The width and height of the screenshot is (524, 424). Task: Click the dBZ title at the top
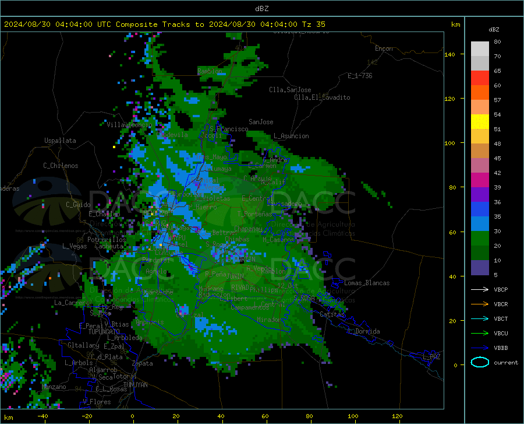click(x=261, y=8)
